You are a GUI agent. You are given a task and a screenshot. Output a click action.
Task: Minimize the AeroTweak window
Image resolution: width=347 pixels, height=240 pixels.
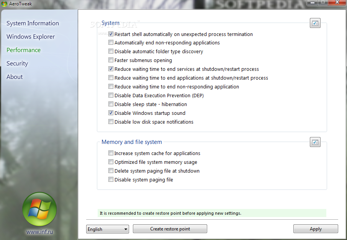(313, 3)
